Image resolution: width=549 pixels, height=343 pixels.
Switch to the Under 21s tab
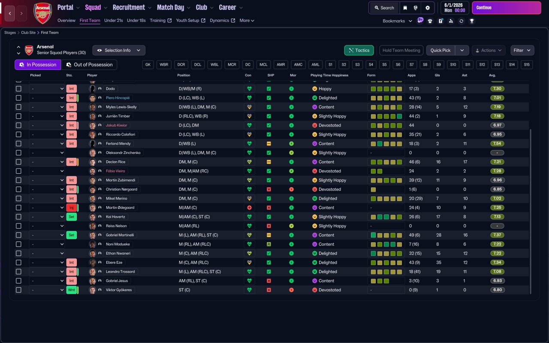click(x=114, y=21)
